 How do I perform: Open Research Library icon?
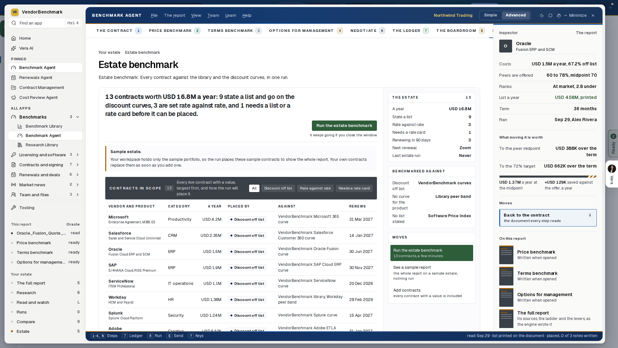[x=20, y=145]
